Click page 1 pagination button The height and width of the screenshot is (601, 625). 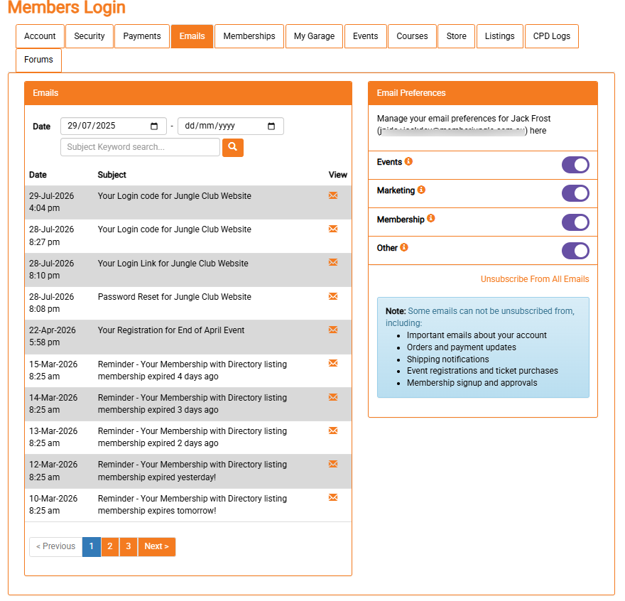tap(92, 546)
